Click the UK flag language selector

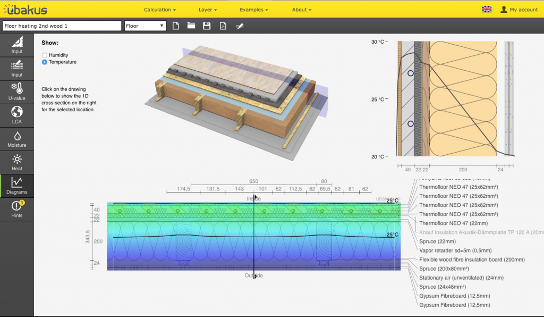click(x=486, y=10)
